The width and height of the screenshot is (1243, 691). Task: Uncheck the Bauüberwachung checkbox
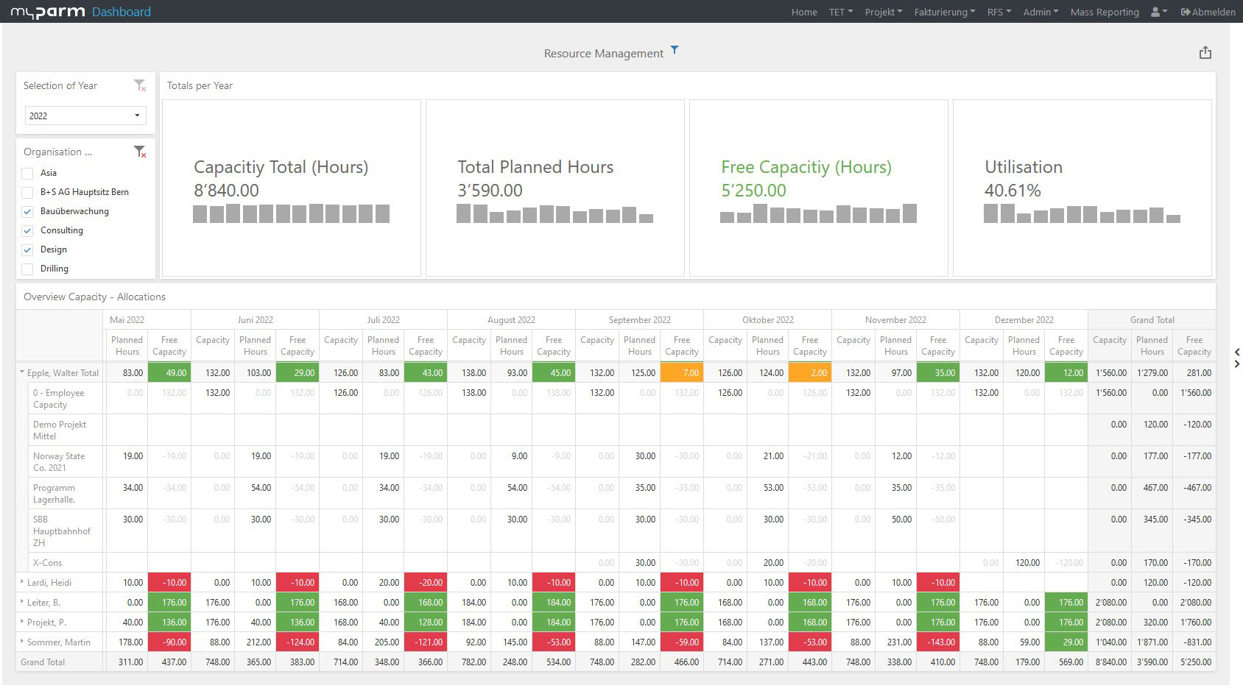pyautogui.click(x=28, y=211)
